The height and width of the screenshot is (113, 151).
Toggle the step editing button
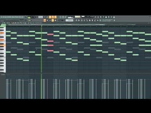[x=50, y=20]
